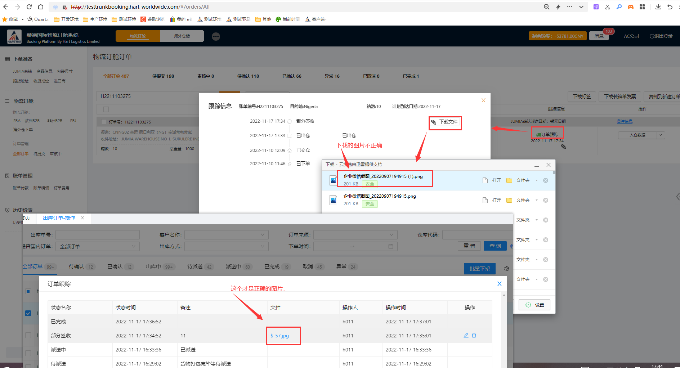Open column settings gear beside 批量下架
This screenshot has height=368, width=680.
[x=507, y=269]
